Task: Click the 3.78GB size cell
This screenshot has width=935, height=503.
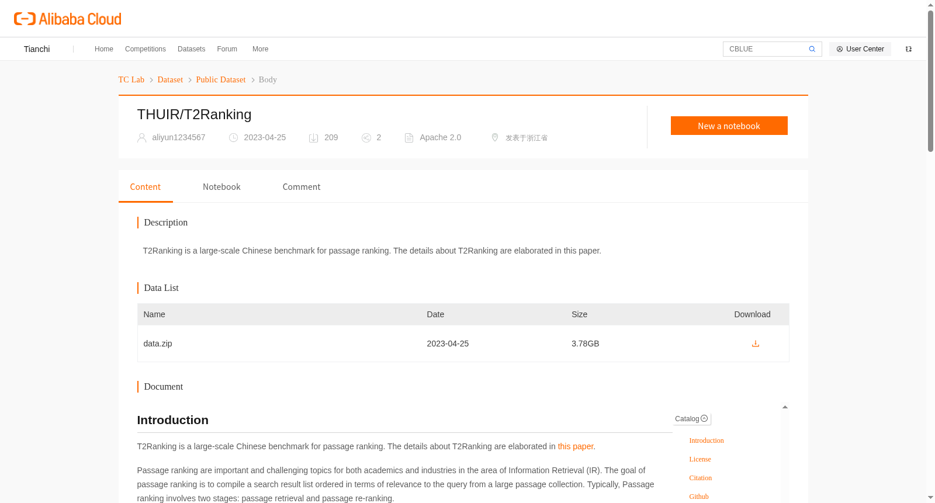Action: pos(586,344)
